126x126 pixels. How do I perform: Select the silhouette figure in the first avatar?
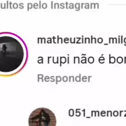tap(4, 49)
